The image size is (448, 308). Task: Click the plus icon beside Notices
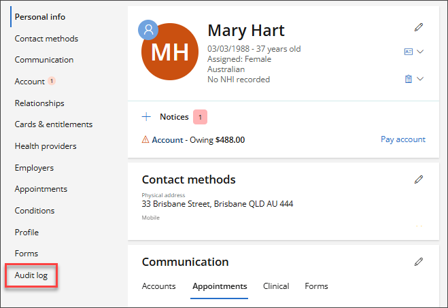tap(145, 117)
